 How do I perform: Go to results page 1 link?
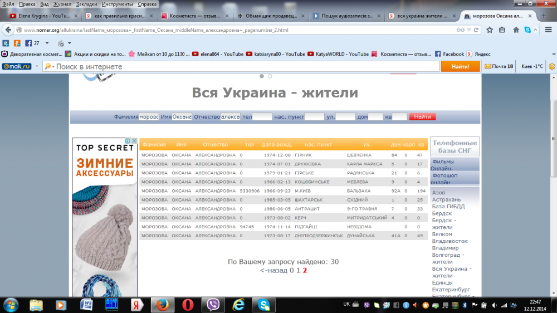298,271
